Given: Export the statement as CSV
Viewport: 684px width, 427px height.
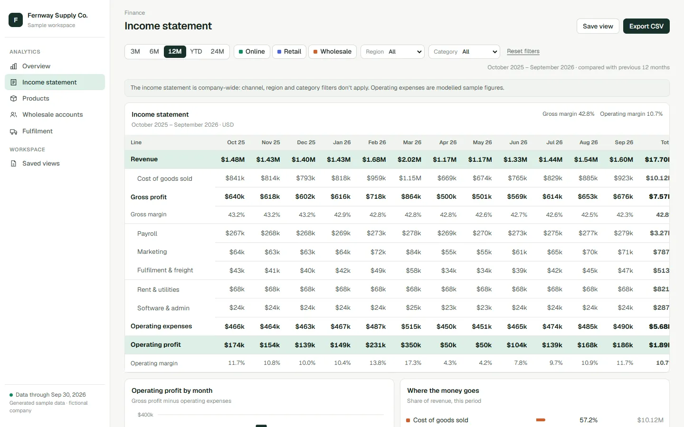Looking at the screenshot, I should (x=646, y=26).
